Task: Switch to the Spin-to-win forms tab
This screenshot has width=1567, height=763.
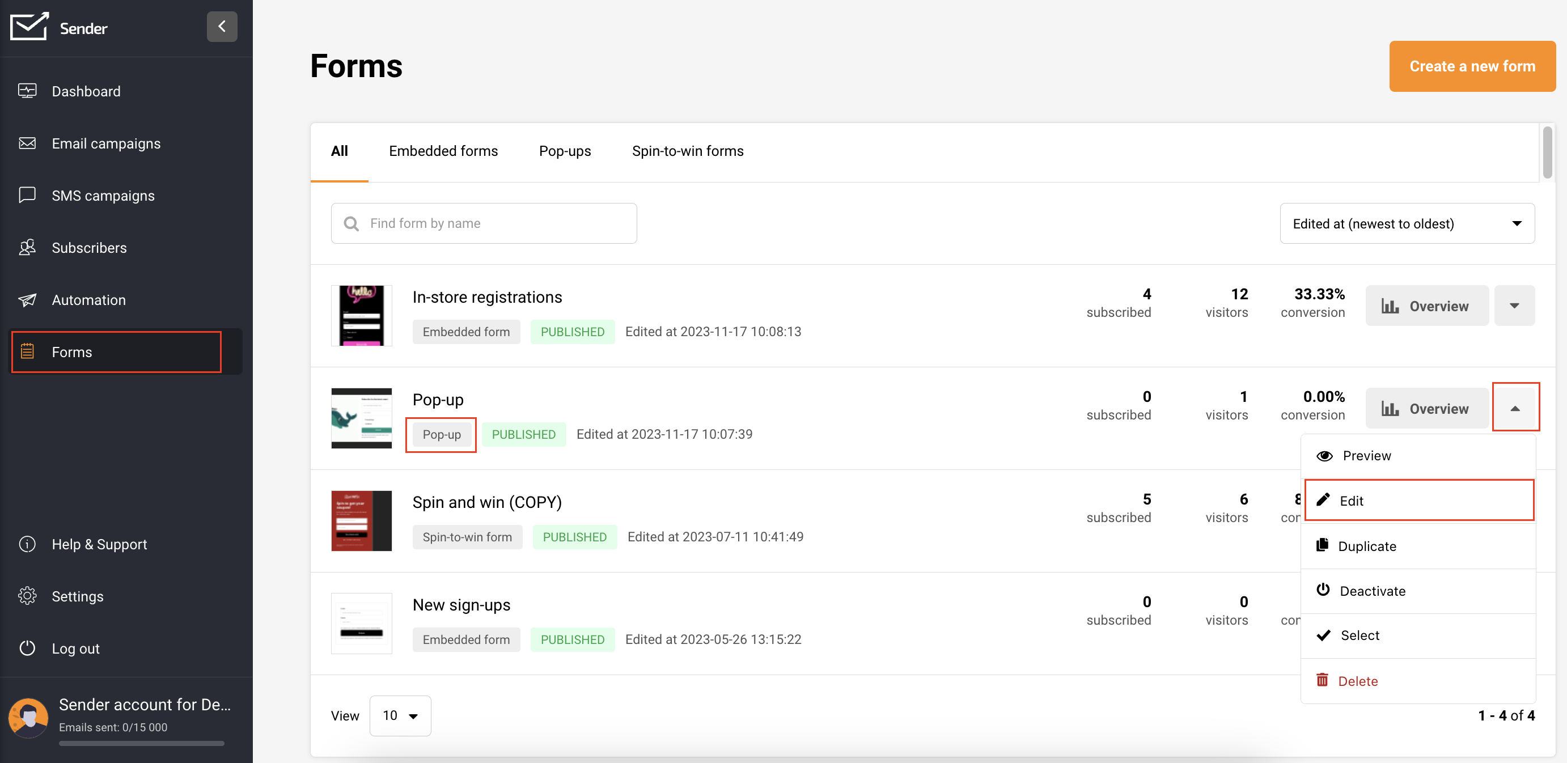Action: 687,151
